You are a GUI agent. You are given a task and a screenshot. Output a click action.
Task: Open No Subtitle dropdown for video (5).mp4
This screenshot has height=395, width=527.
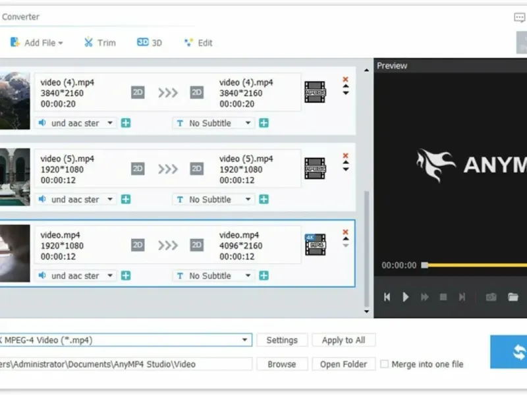point(213,199)
